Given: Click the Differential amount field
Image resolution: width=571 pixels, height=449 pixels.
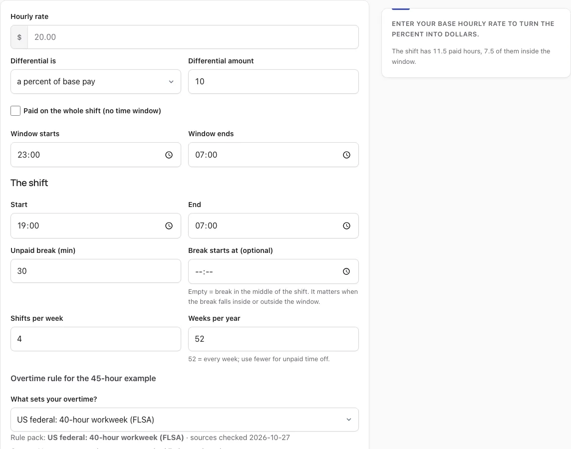Looking at the screenshot, I should point(274,81).
